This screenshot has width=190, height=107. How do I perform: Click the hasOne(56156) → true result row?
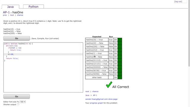104,71
